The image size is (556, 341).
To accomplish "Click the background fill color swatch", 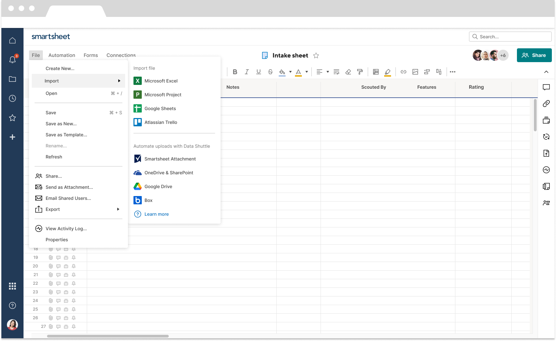I will pyautogui.click(x=282, y=72).
